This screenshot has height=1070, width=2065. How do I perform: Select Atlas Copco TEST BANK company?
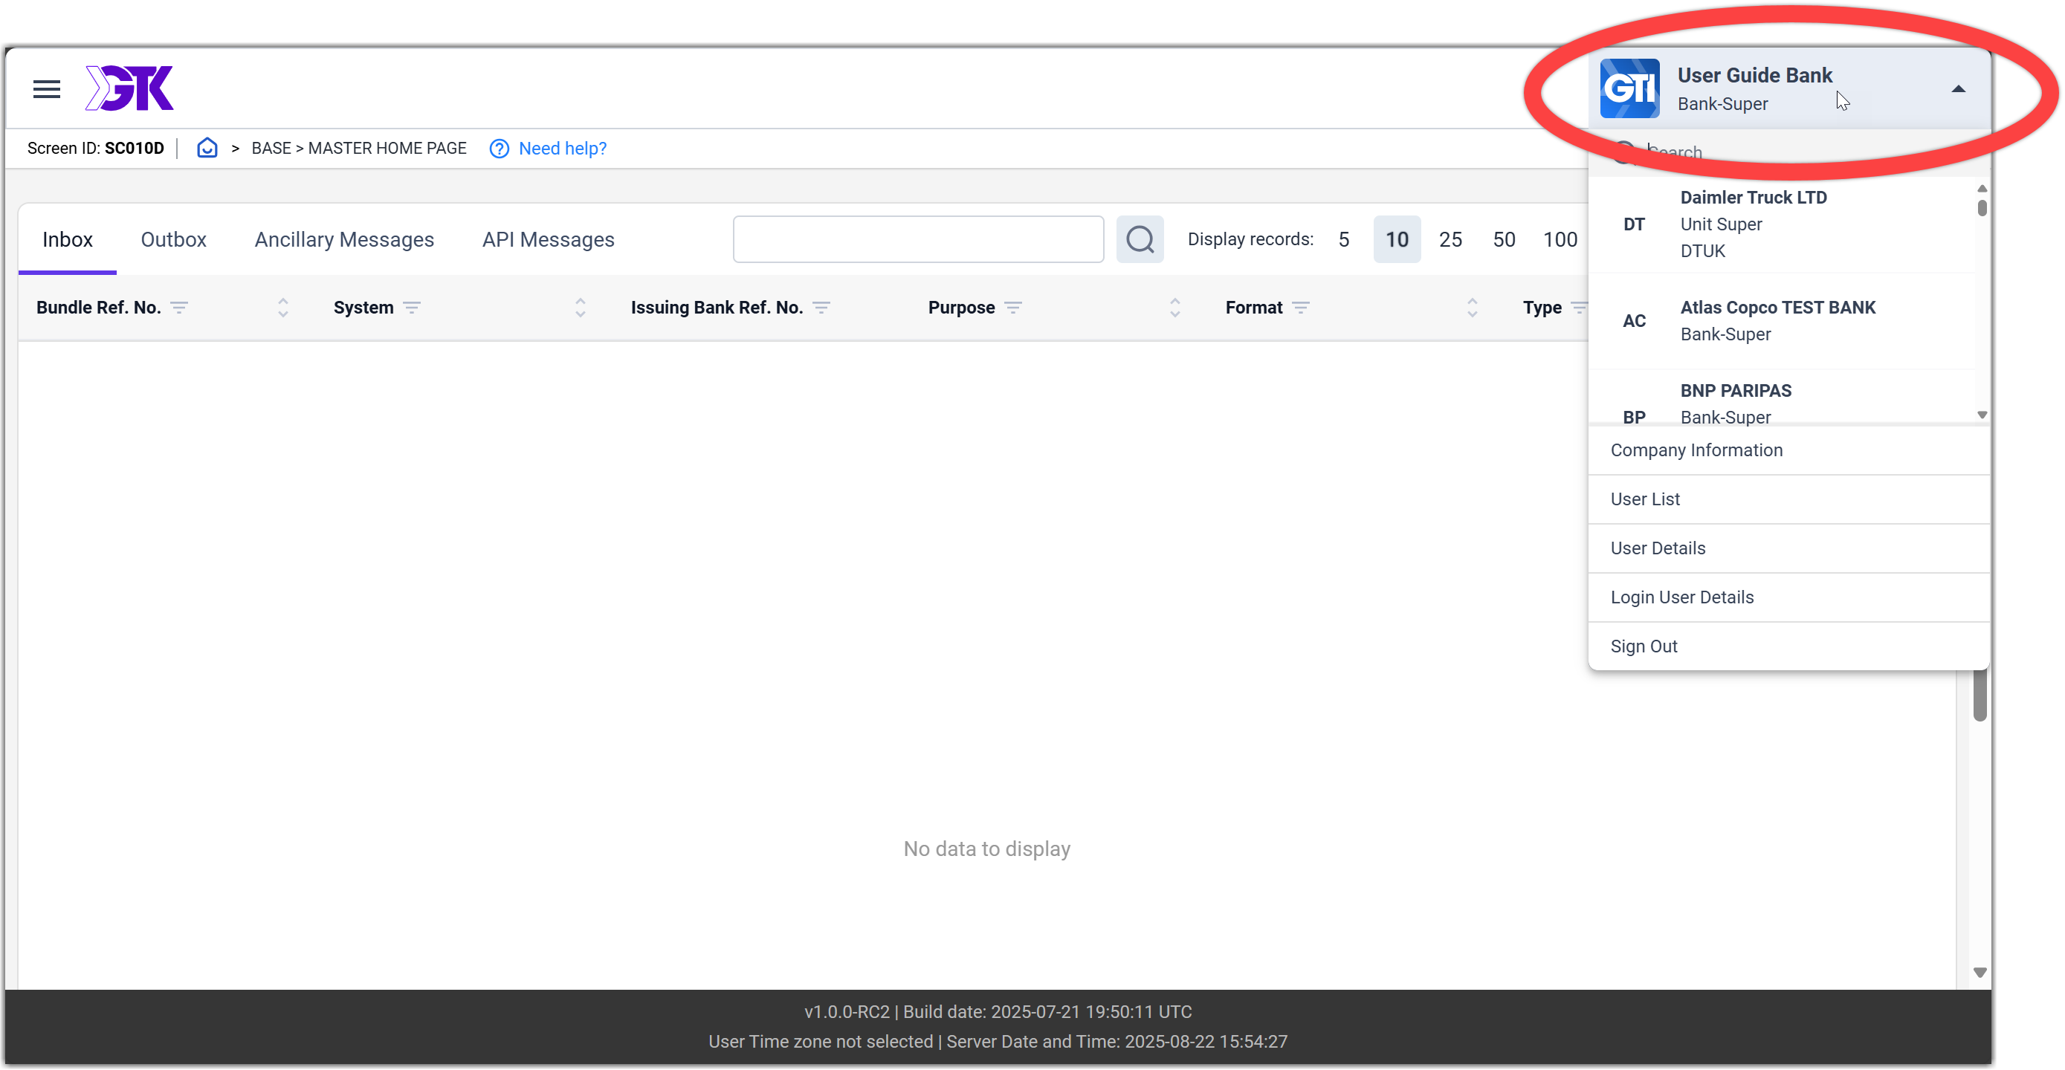click(x=1781, y=320)
